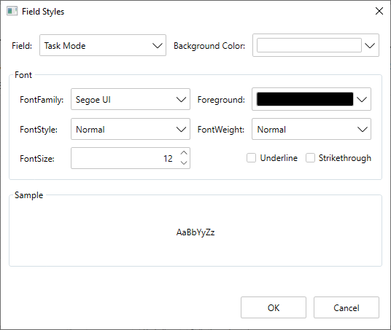Click the black Foreground color swatch
This screenshot has height=330, width=391.
305,99
